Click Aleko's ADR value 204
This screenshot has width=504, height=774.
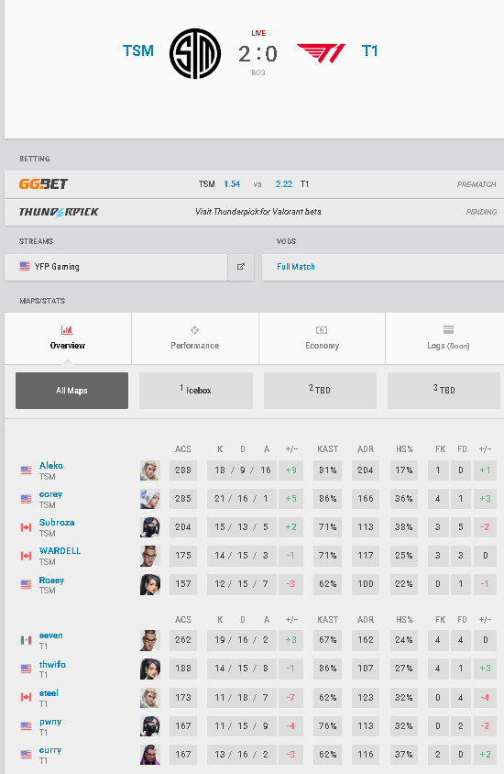pyautogui.click(x=366, y=470)
